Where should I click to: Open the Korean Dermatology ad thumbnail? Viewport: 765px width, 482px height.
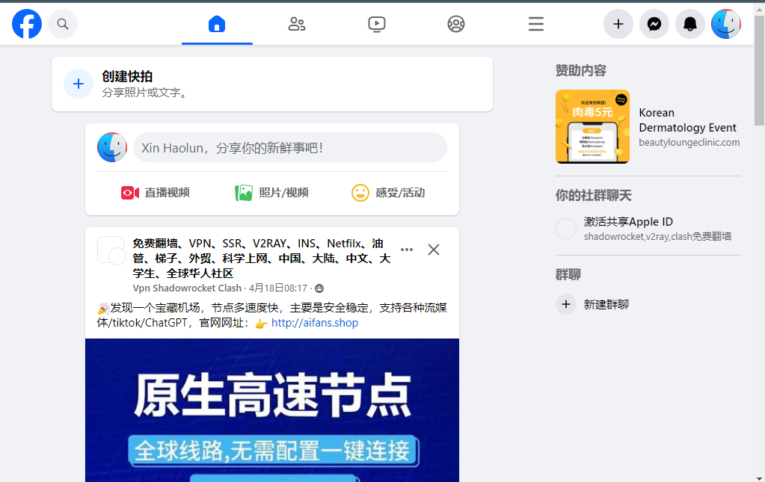click(x=592, y=127)
